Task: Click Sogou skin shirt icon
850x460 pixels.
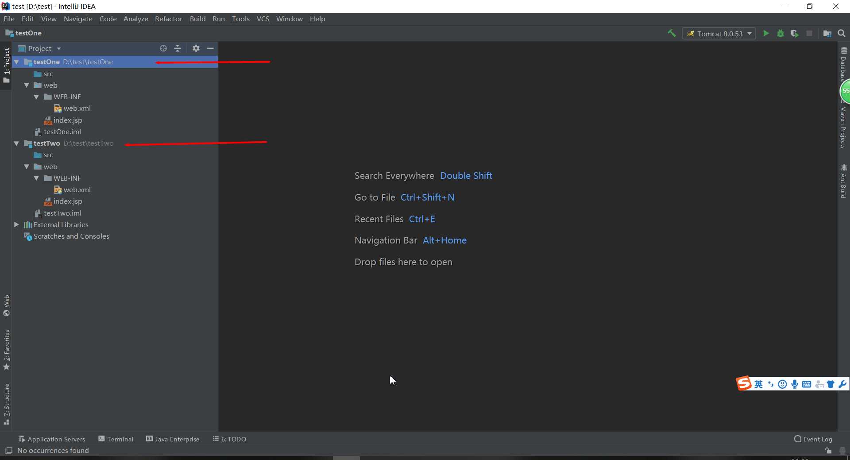Action: point(831,384)
